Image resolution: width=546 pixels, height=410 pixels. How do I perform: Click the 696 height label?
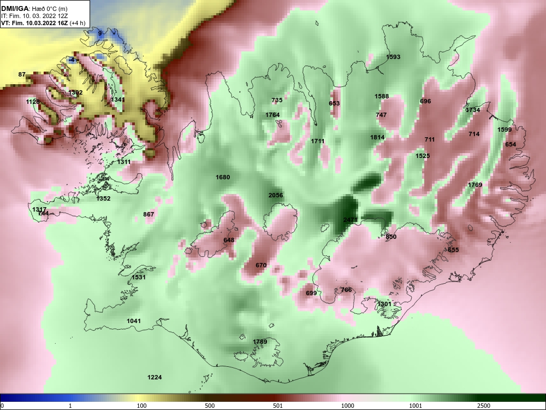[425, 101]
